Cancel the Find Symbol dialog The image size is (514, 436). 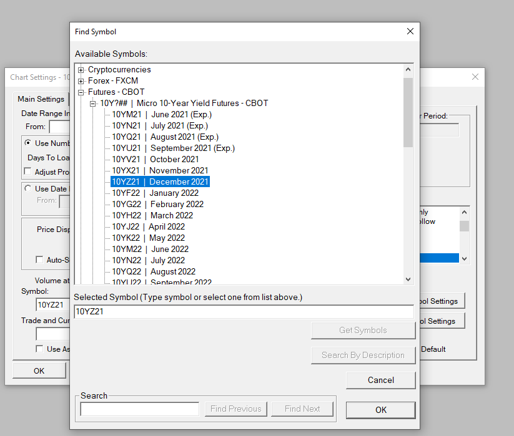(x=381, y=380)
